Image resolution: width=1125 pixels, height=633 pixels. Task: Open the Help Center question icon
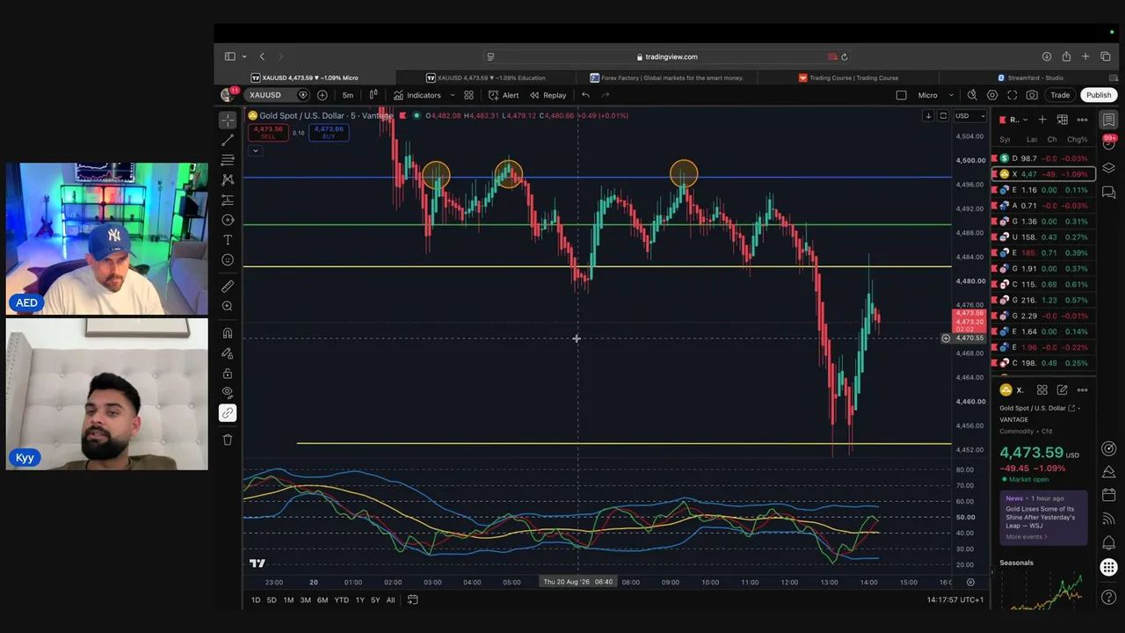click(1109, 597)
